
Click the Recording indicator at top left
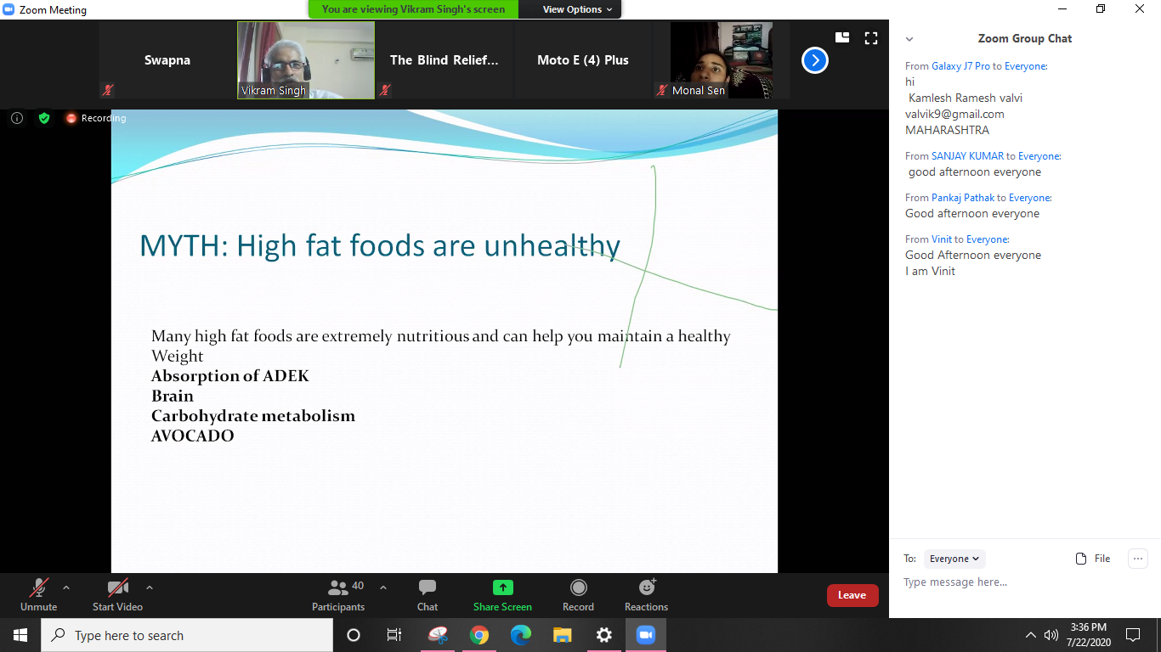pyautogui.click(x=95, y=118)
